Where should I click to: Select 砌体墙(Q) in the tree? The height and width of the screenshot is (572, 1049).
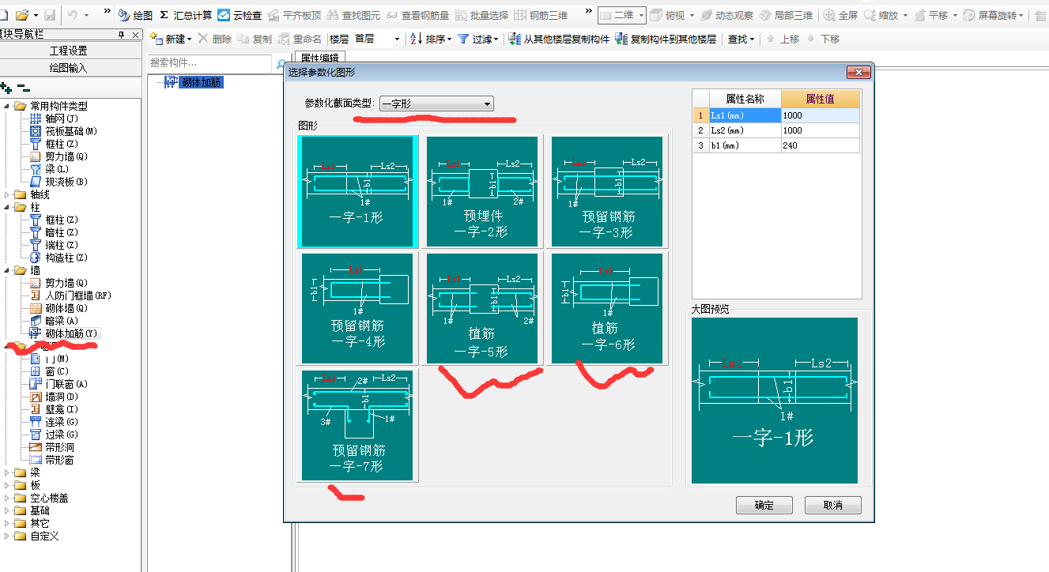(66, 308)
